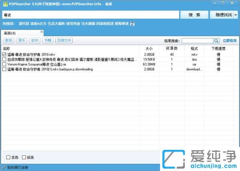
Task: Click the mkv format cell
Action: [194, 54]
